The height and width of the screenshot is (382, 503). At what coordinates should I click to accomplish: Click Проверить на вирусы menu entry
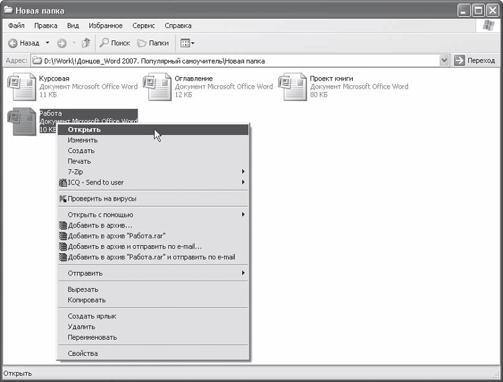point(102,199)
